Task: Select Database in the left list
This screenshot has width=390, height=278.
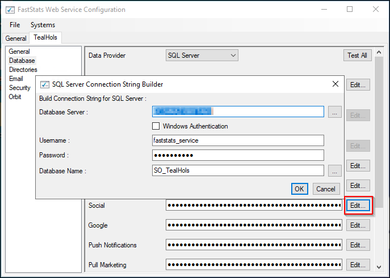Action: point(22,61)
